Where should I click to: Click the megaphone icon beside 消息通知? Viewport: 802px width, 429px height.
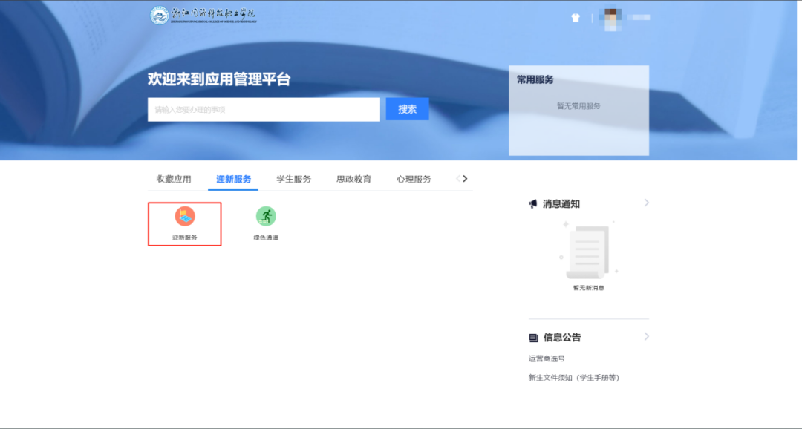pyautogui.click(x=532, y=204)
